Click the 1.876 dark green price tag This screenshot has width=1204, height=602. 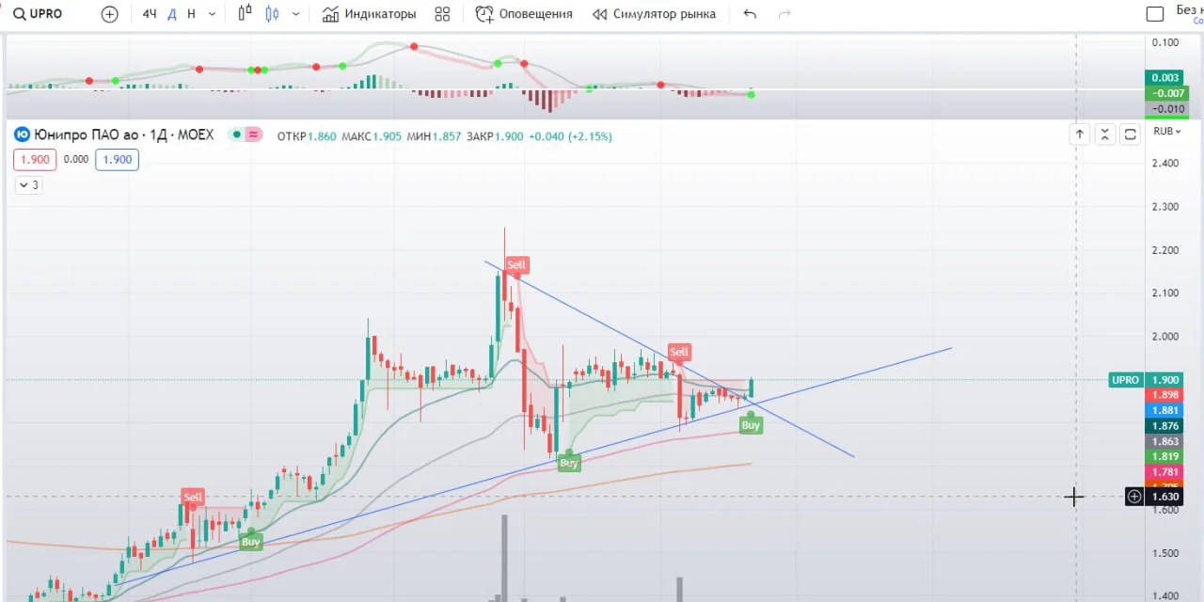pyautogui.click(x=1164, y=426)
